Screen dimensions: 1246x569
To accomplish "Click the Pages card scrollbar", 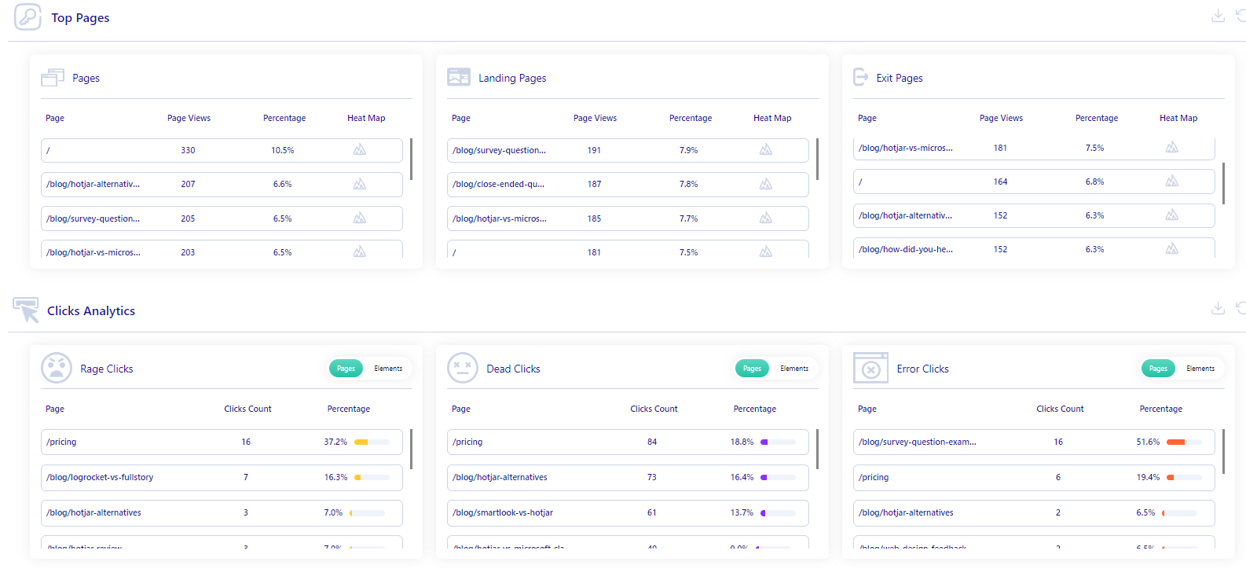I will tap(411, 160).
